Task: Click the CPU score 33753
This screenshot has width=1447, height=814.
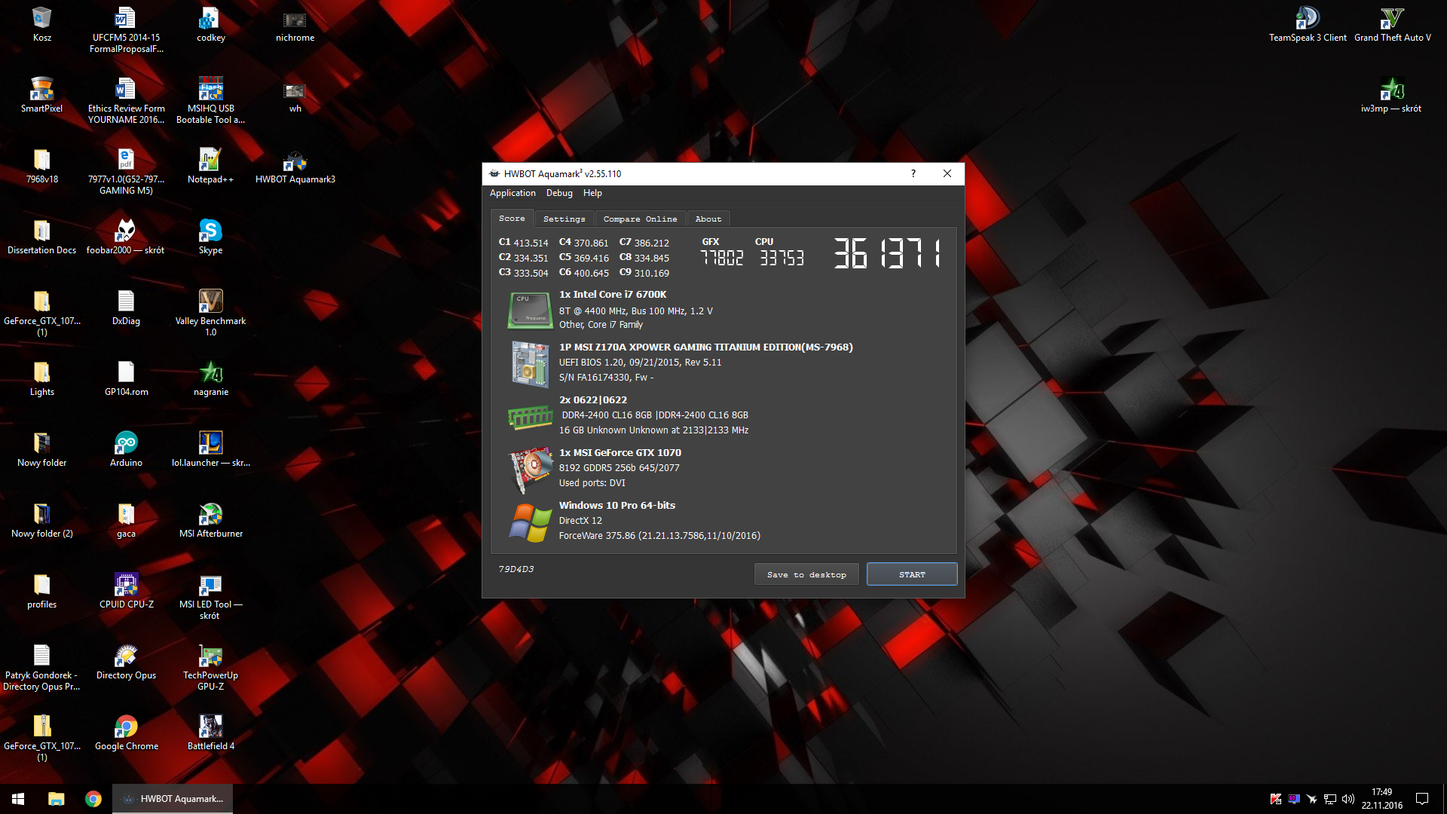Action: pyautogui.click(x=782, y=258)
